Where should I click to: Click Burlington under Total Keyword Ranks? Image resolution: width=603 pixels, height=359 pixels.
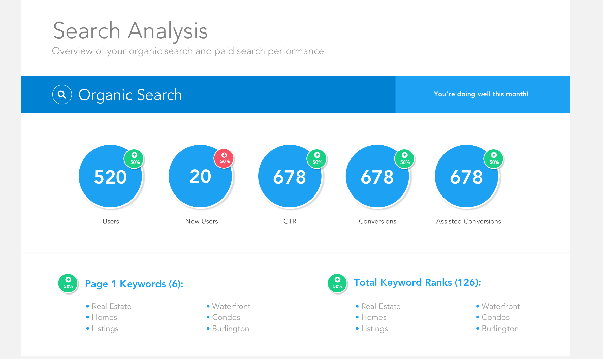pyautogui.click(x=500, y=329)
